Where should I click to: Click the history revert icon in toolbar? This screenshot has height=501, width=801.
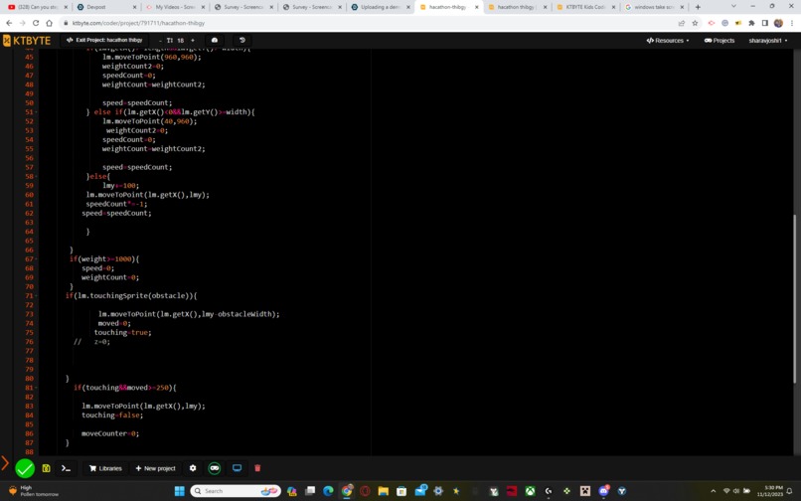(x=242, y=40)
